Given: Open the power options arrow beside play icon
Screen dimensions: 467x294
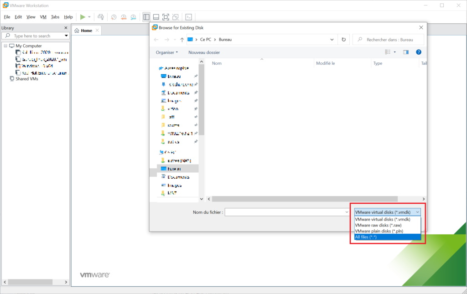Looking at the screenshot, I should point(89,17).
